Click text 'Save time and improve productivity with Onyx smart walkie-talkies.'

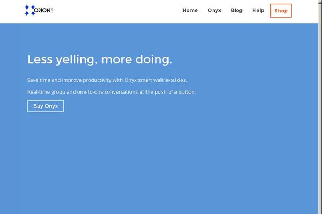pos(107,80)
